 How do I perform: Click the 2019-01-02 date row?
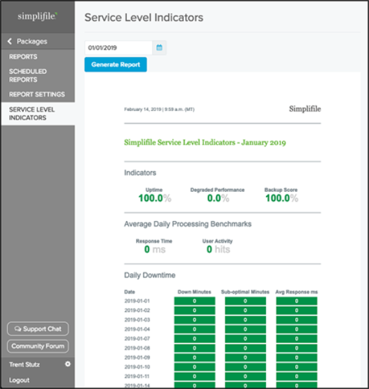(x=137, y=311)
